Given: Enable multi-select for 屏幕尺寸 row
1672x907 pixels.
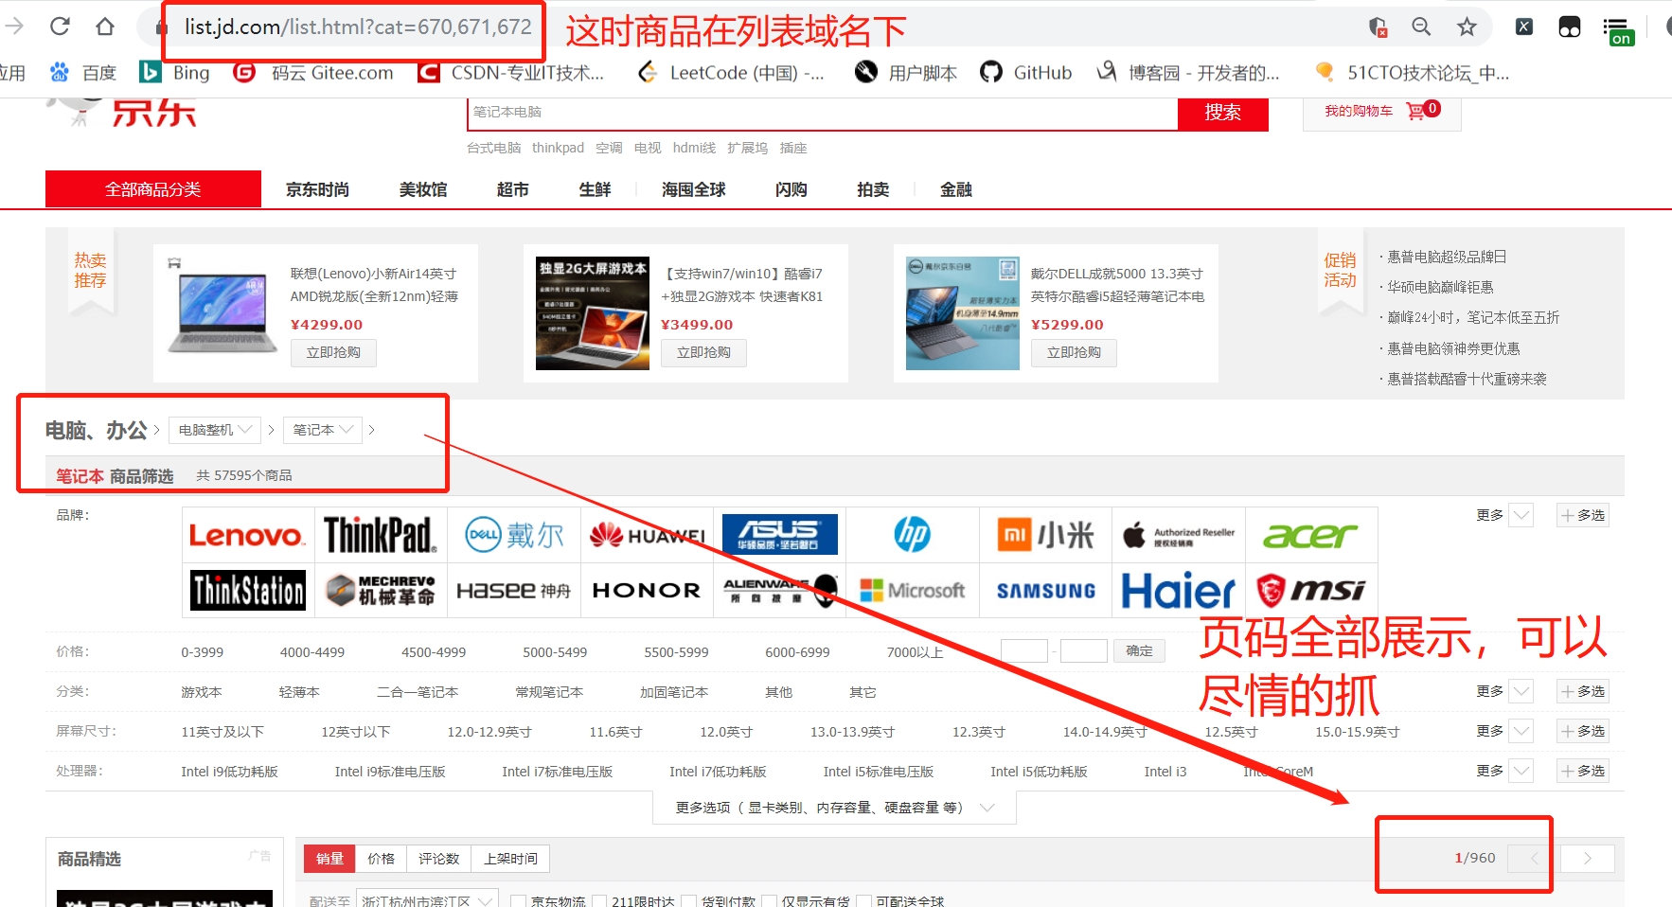Looking at the screenshot, I should 1583,731.
